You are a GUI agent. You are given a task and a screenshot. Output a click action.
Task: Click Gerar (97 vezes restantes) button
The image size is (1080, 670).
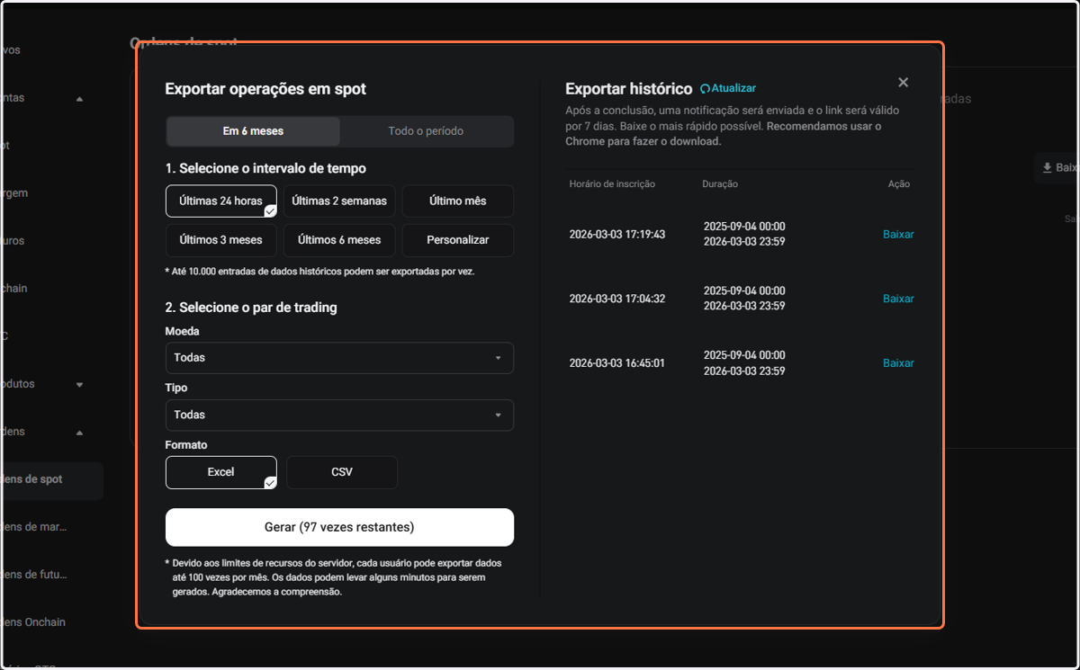pos(339,527)
